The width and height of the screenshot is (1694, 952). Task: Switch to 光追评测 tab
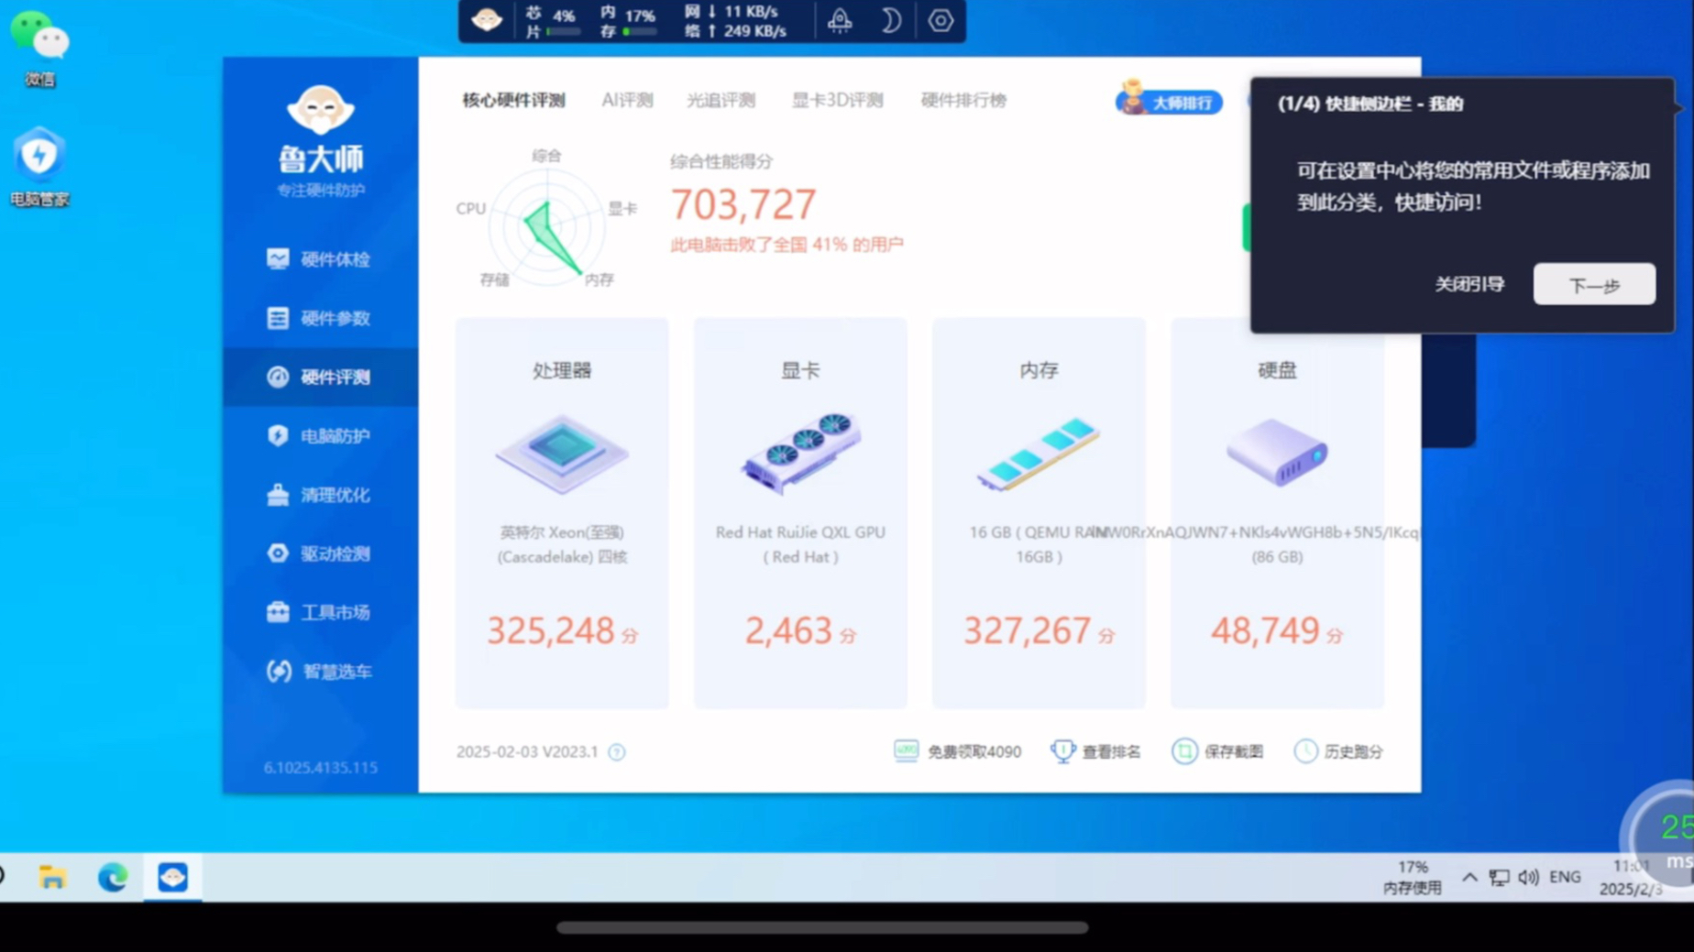click(721, 100)
